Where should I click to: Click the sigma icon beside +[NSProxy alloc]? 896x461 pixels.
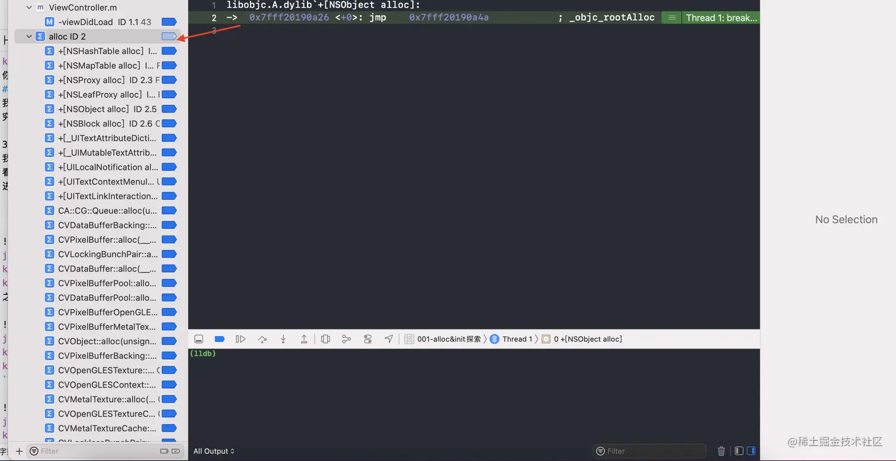[50, 80]
